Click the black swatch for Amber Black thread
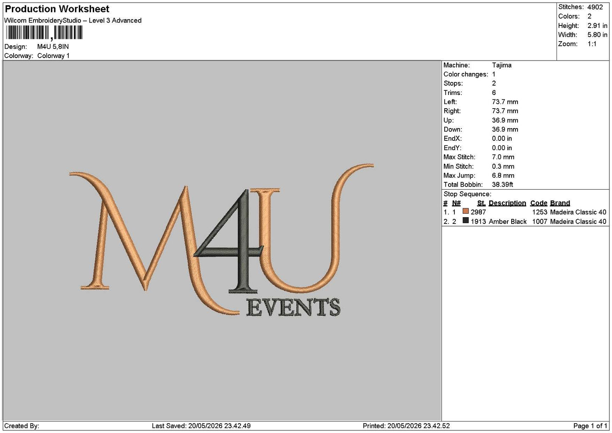Viewport: 612px width, 433px height. [x=466, y=221]
